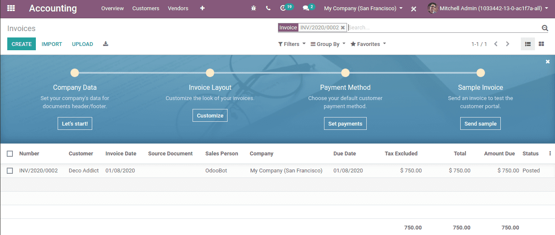Click the Payment Method step circle

[x=345, y=73]
